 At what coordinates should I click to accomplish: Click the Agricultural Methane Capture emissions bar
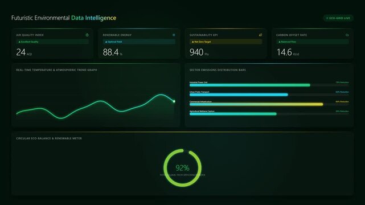point(233,114)
